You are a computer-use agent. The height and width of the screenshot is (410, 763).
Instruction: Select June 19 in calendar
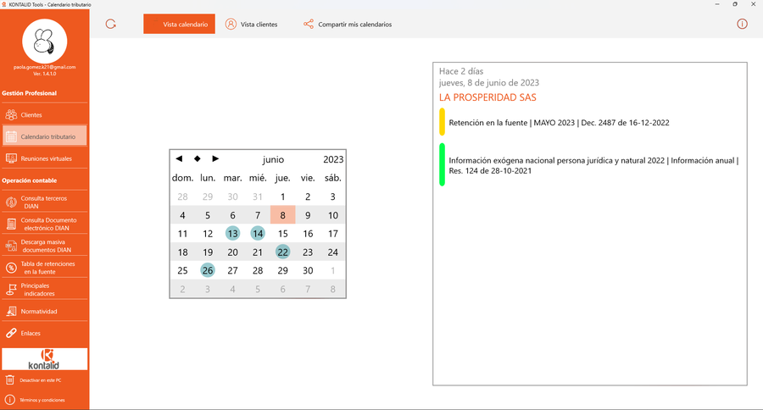(208, 252)
